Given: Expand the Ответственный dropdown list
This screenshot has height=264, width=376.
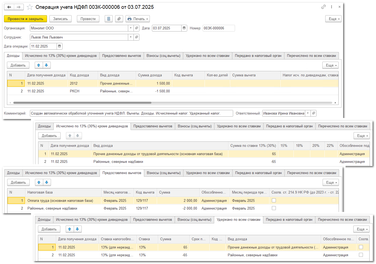Looking at the screenshot, I should [x=308, y=113].
